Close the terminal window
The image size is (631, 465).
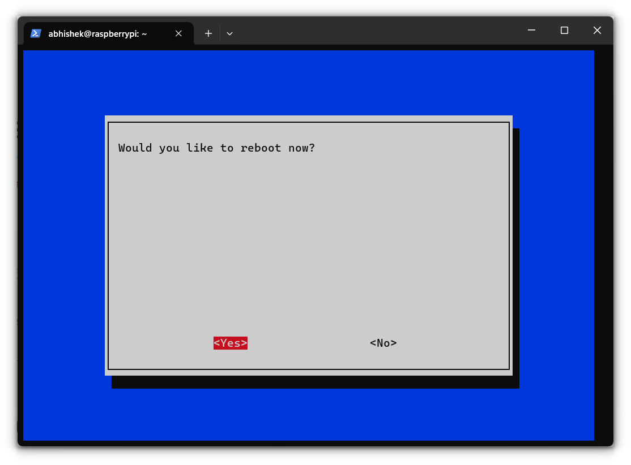click(597, 30)
